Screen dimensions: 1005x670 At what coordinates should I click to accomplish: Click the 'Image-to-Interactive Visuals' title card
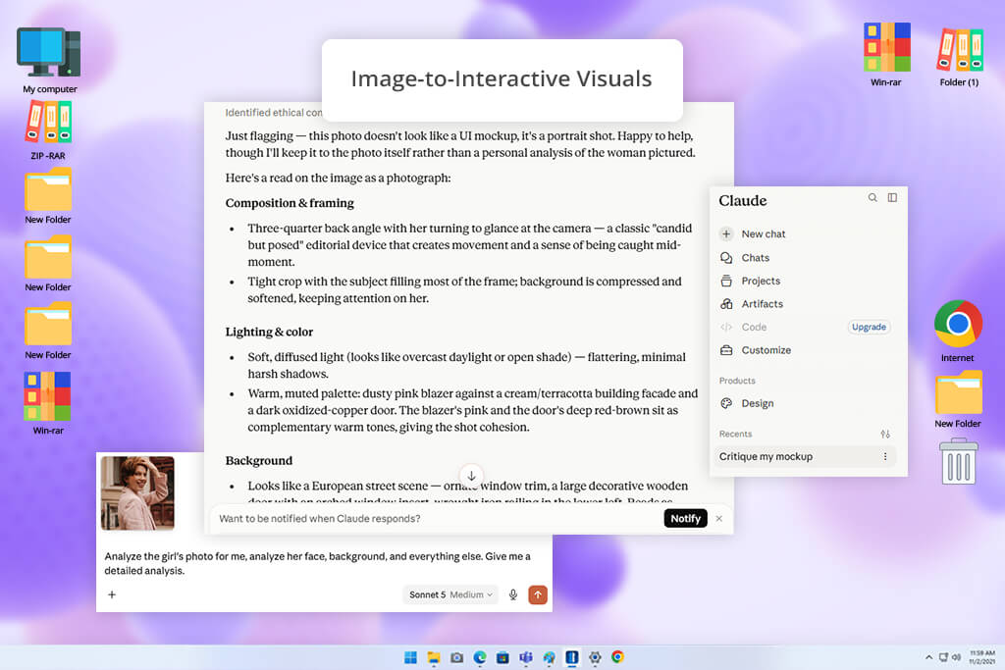pos(502,79)
